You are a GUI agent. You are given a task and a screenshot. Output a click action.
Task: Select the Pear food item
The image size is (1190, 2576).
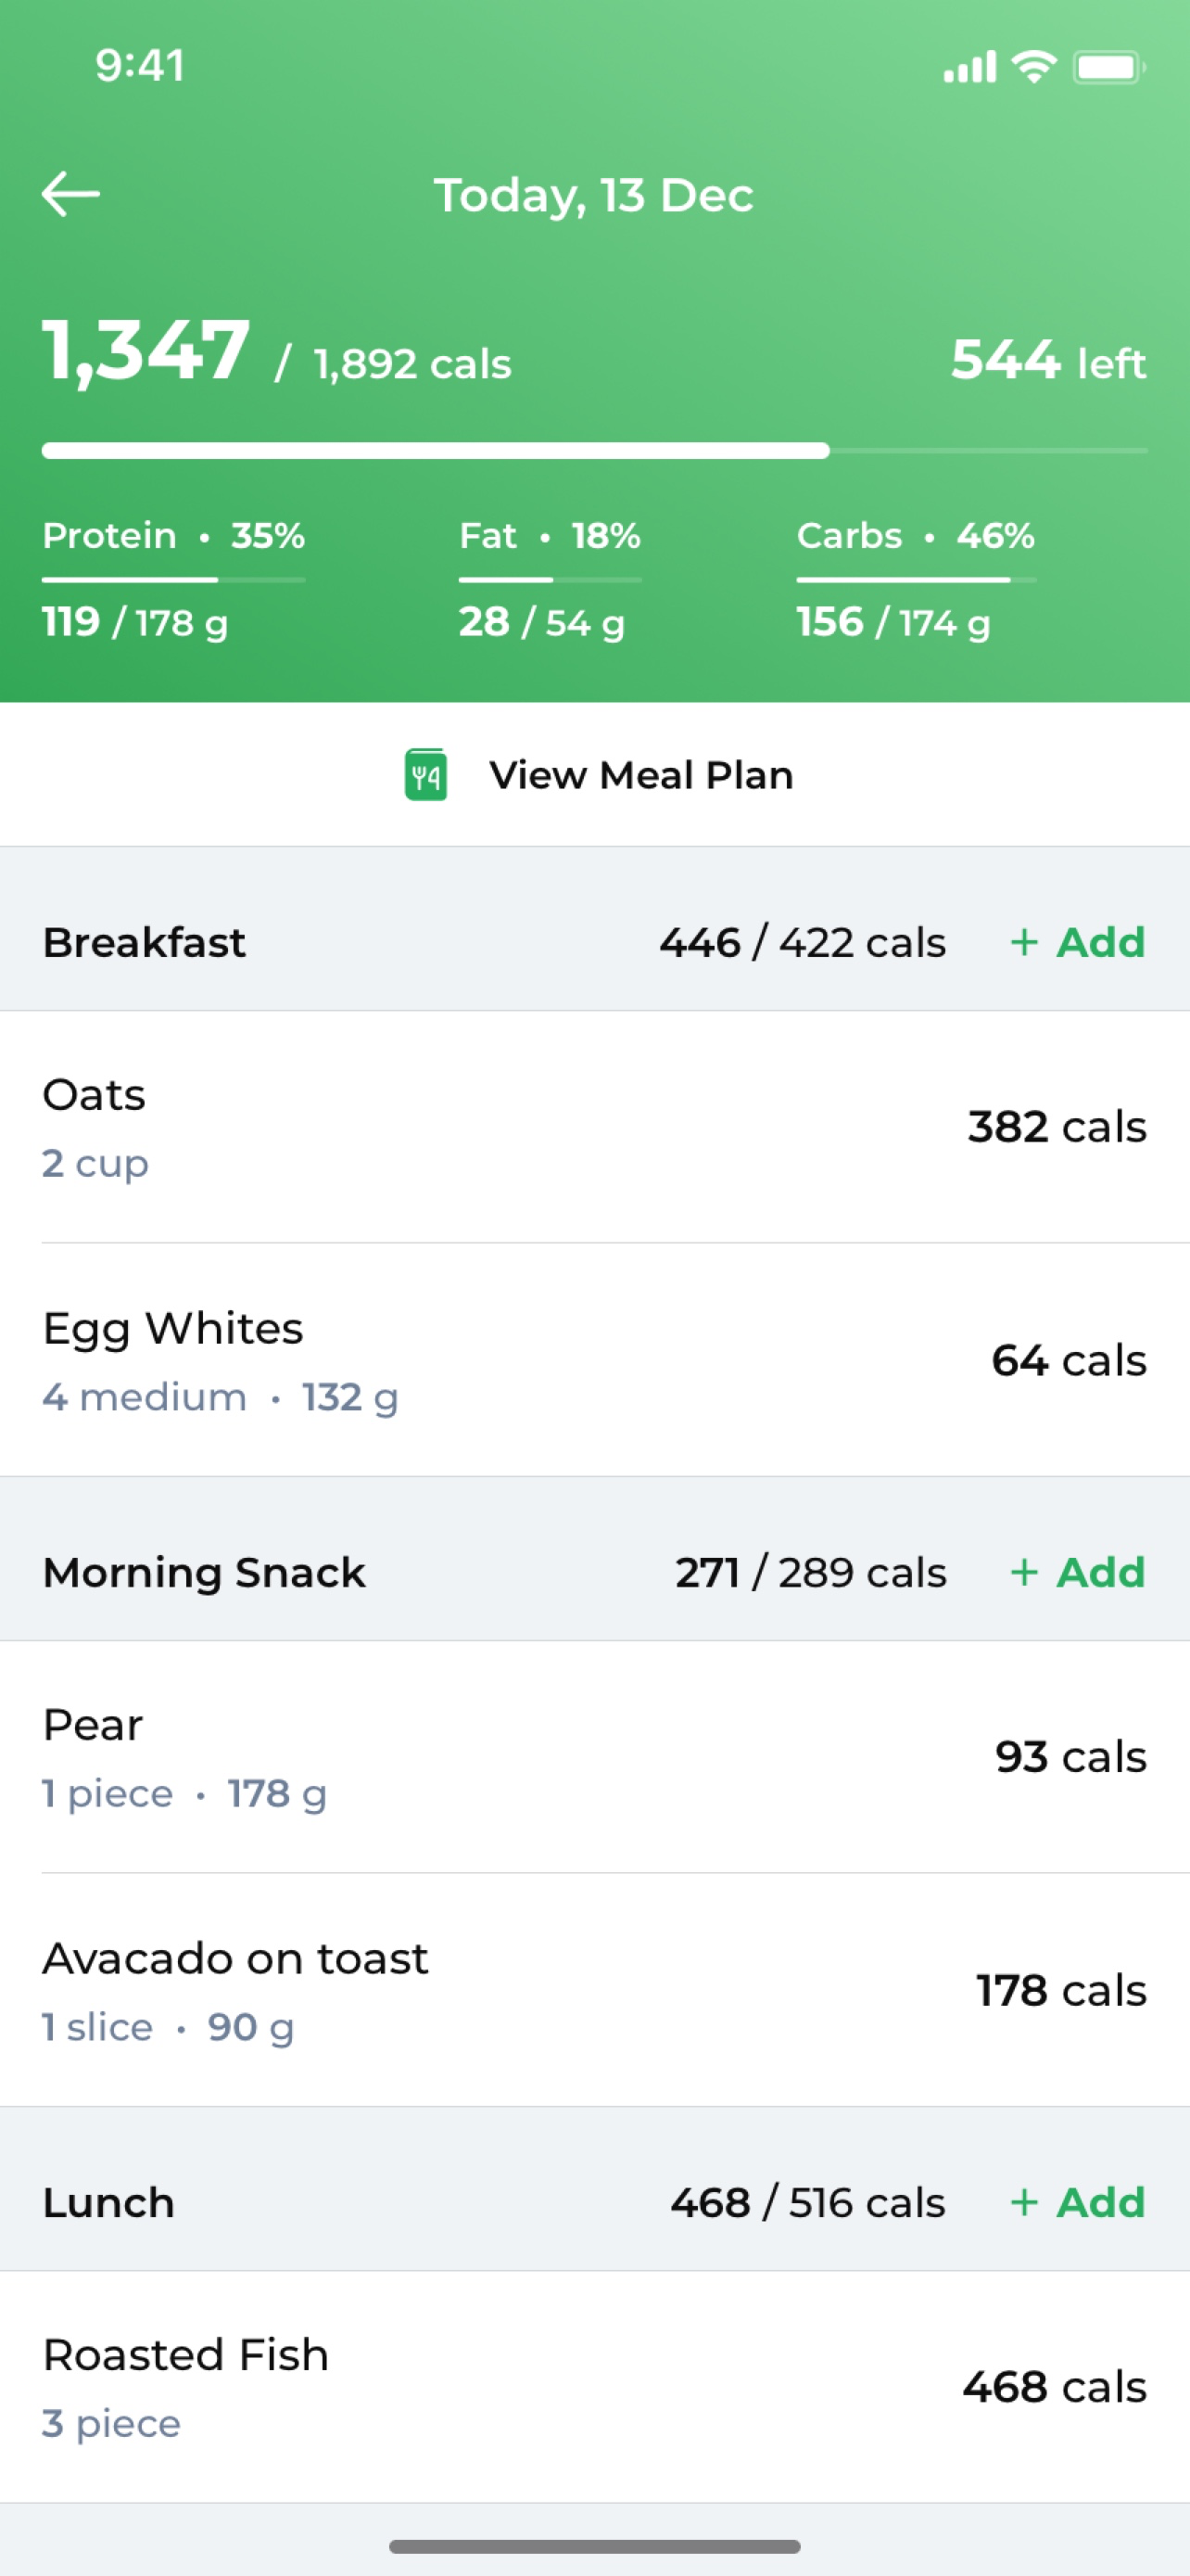click(594, 1757)
